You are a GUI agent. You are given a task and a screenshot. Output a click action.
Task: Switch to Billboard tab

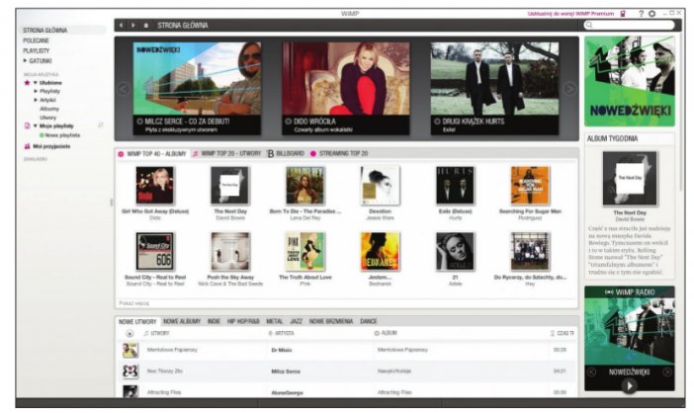[286, 153]
